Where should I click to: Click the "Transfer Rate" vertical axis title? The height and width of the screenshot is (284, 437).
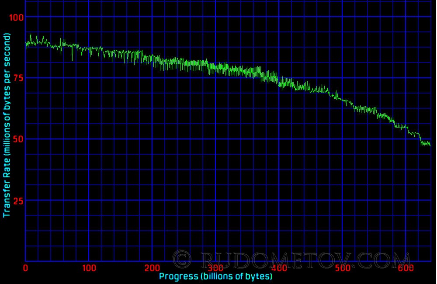tap(7, 127)
